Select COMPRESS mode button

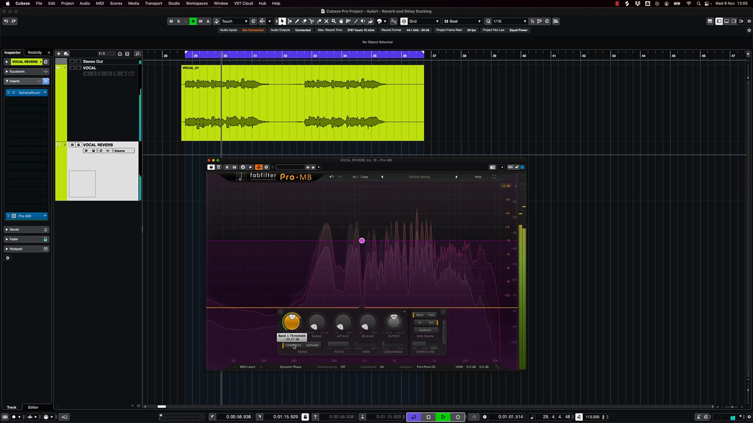coord(293,345)
